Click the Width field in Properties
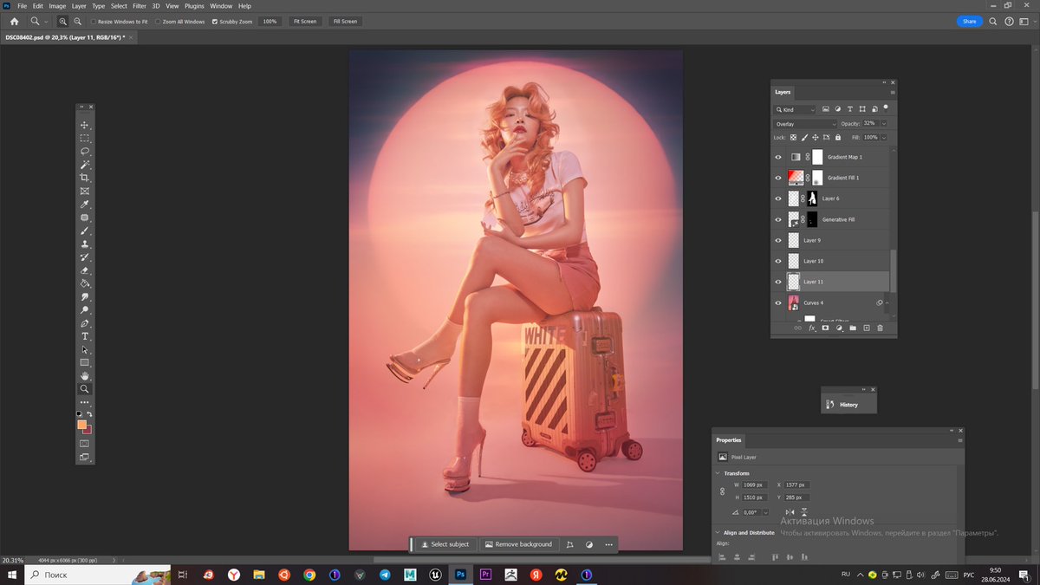Screen dimensions: 1040x585 click(753, 484)
